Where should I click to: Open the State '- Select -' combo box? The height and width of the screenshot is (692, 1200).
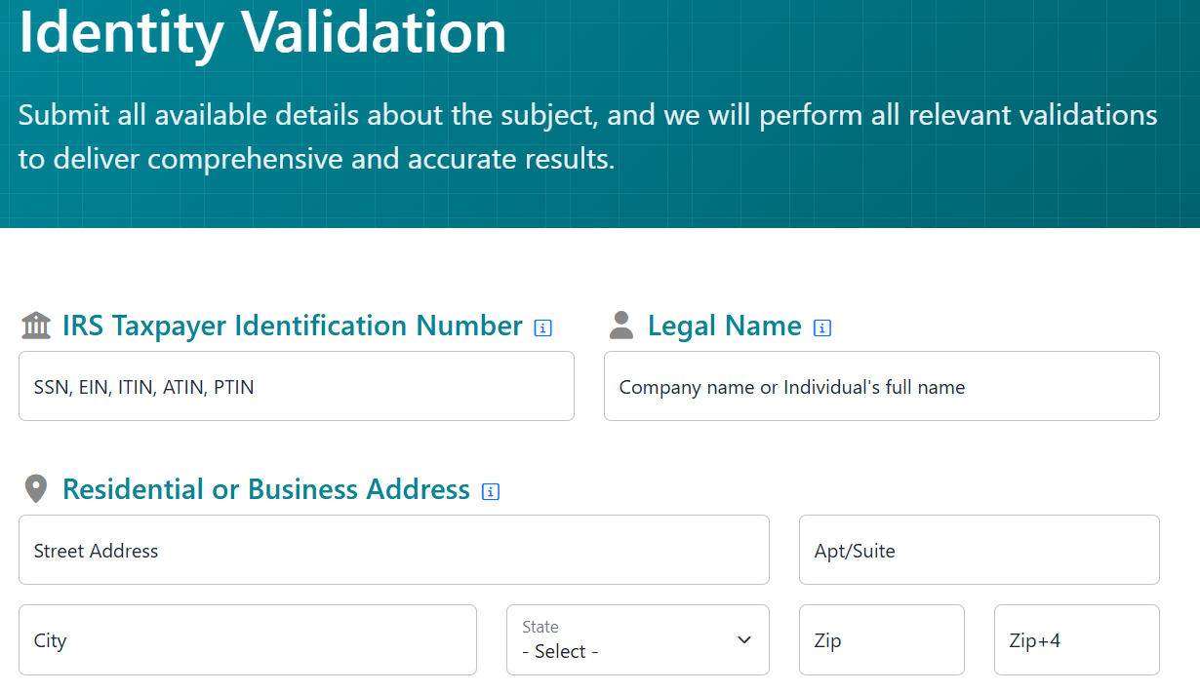624,640
